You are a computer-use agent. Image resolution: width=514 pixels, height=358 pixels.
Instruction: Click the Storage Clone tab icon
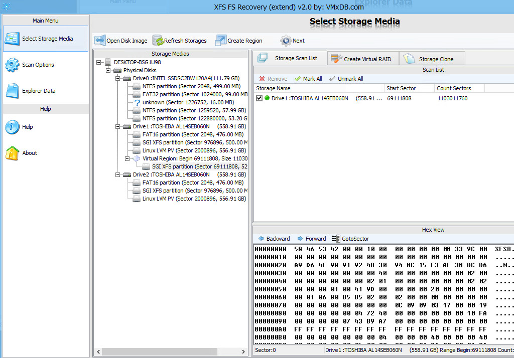tap(409, 59)
